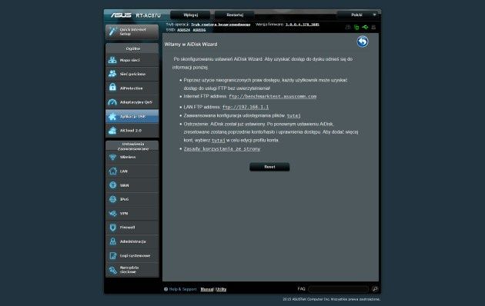
Task: Open Firewall settings
Action: [x=132, y=228]
